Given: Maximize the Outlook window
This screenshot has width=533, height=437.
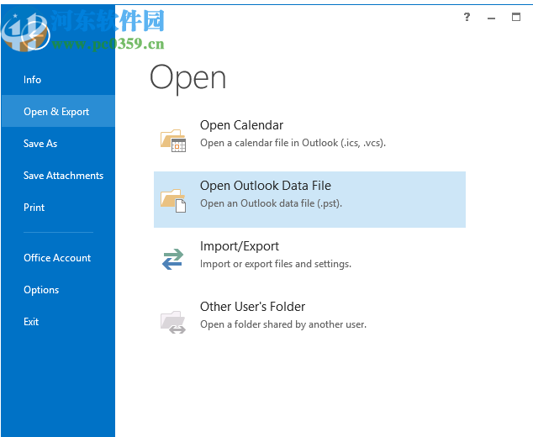Looking at the screenshot, I should click(x=516, y=17).
